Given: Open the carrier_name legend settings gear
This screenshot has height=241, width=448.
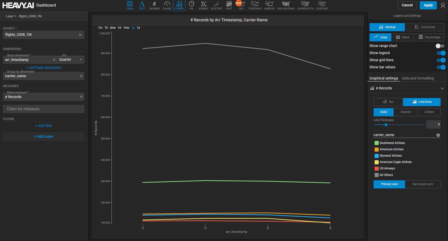Looking at the screenshot, I should pyautogui.click(x=438, y=135).
